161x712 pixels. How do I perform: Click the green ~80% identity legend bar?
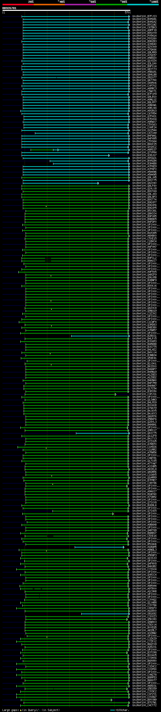[x=112, y=5]
